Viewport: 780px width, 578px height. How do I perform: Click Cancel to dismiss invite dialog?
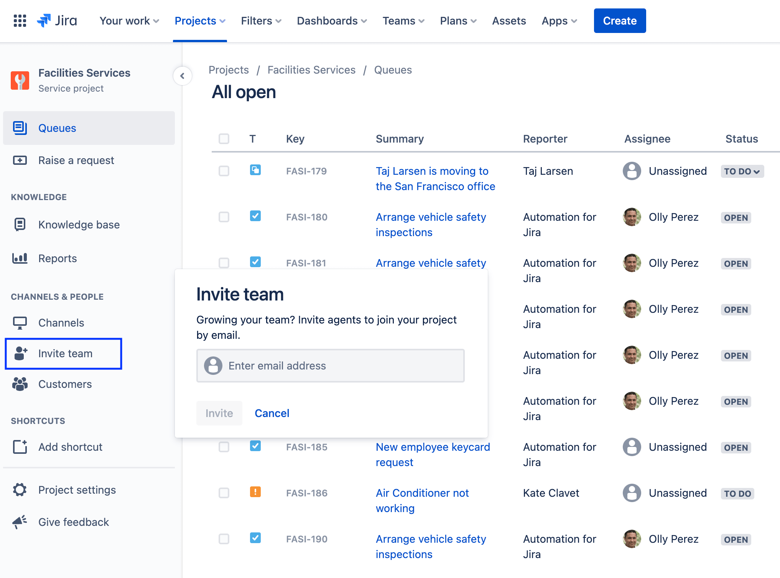[x=272, y=413]
